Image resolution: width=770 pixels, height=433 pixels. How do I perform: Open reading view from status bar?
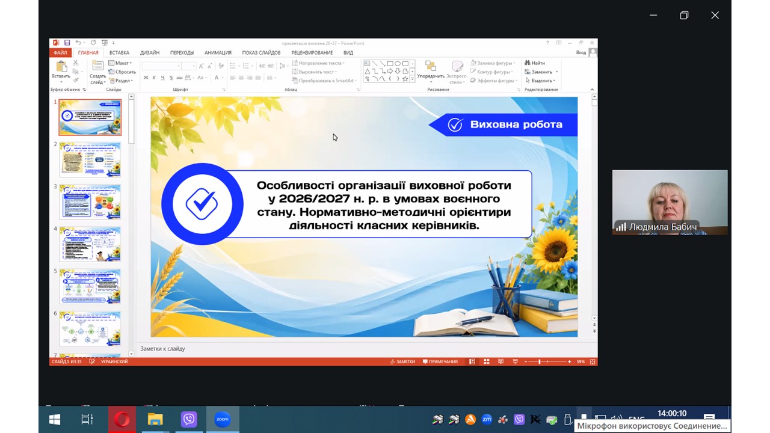tap(500, 361)
